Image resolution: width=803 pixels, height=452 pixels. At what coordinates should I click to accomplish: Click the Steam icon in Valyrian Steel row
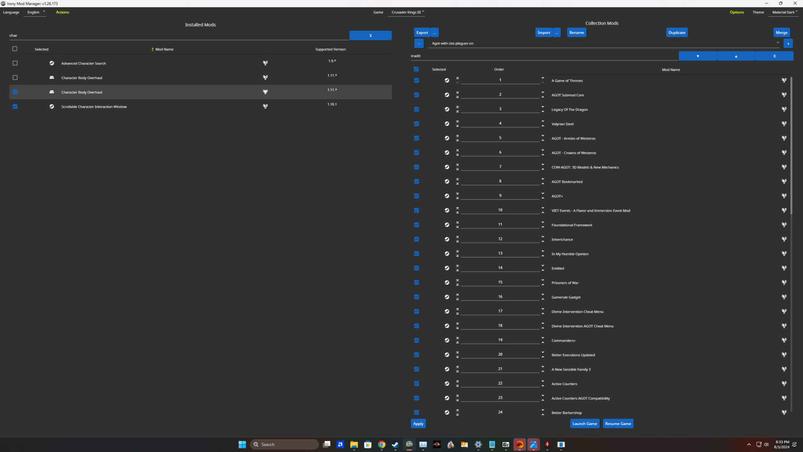(447, 123)
